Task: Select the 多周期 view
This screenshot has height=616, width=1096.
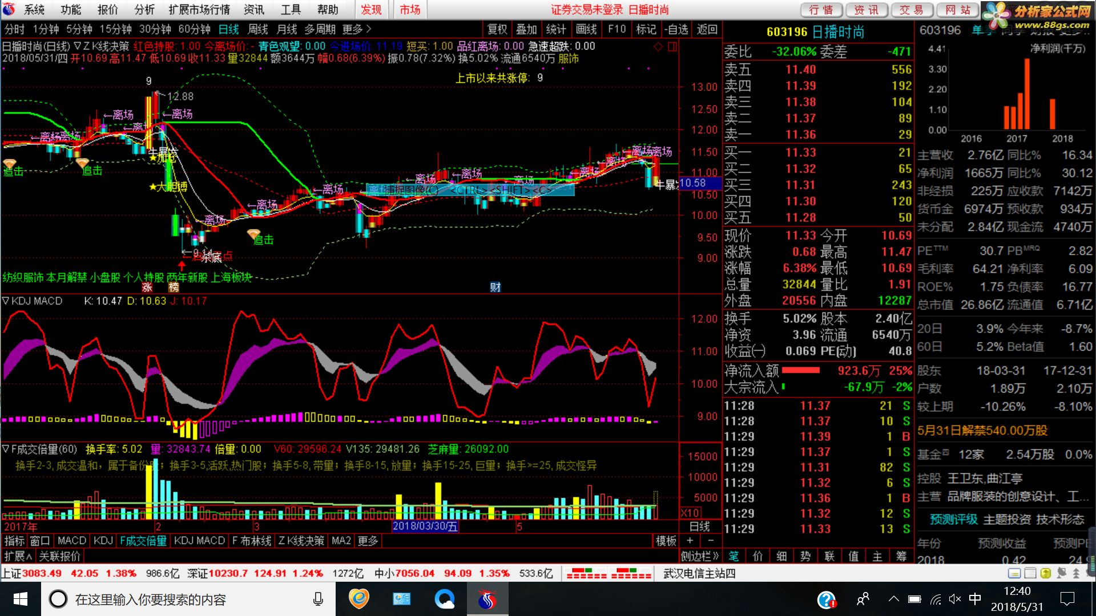Action: (320, 29)
